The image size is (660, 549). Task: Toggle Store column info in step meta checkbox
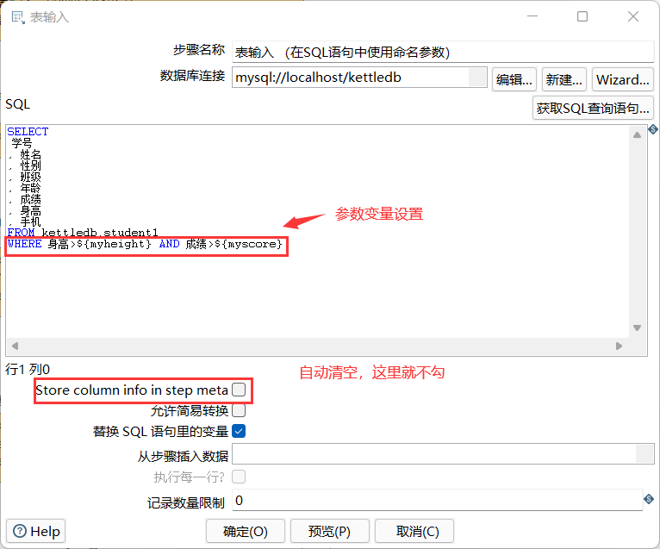[x=239, y=390]
